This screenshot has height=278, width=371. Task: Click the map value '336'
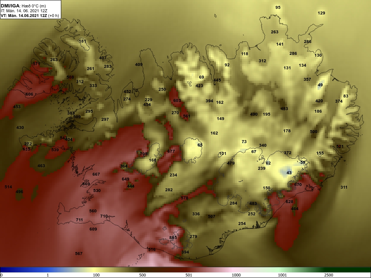(x=196, y=214)
